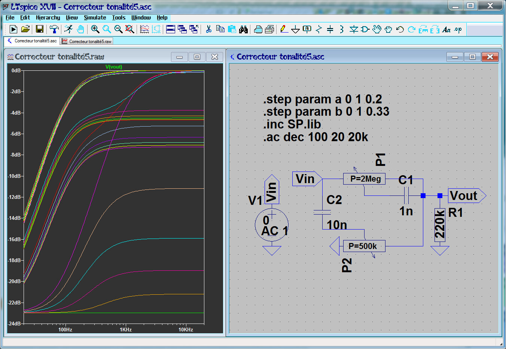This screenshot has width=506, height=349.
Task: Run the simulation with the Run icon
Action: click(13, 29)
